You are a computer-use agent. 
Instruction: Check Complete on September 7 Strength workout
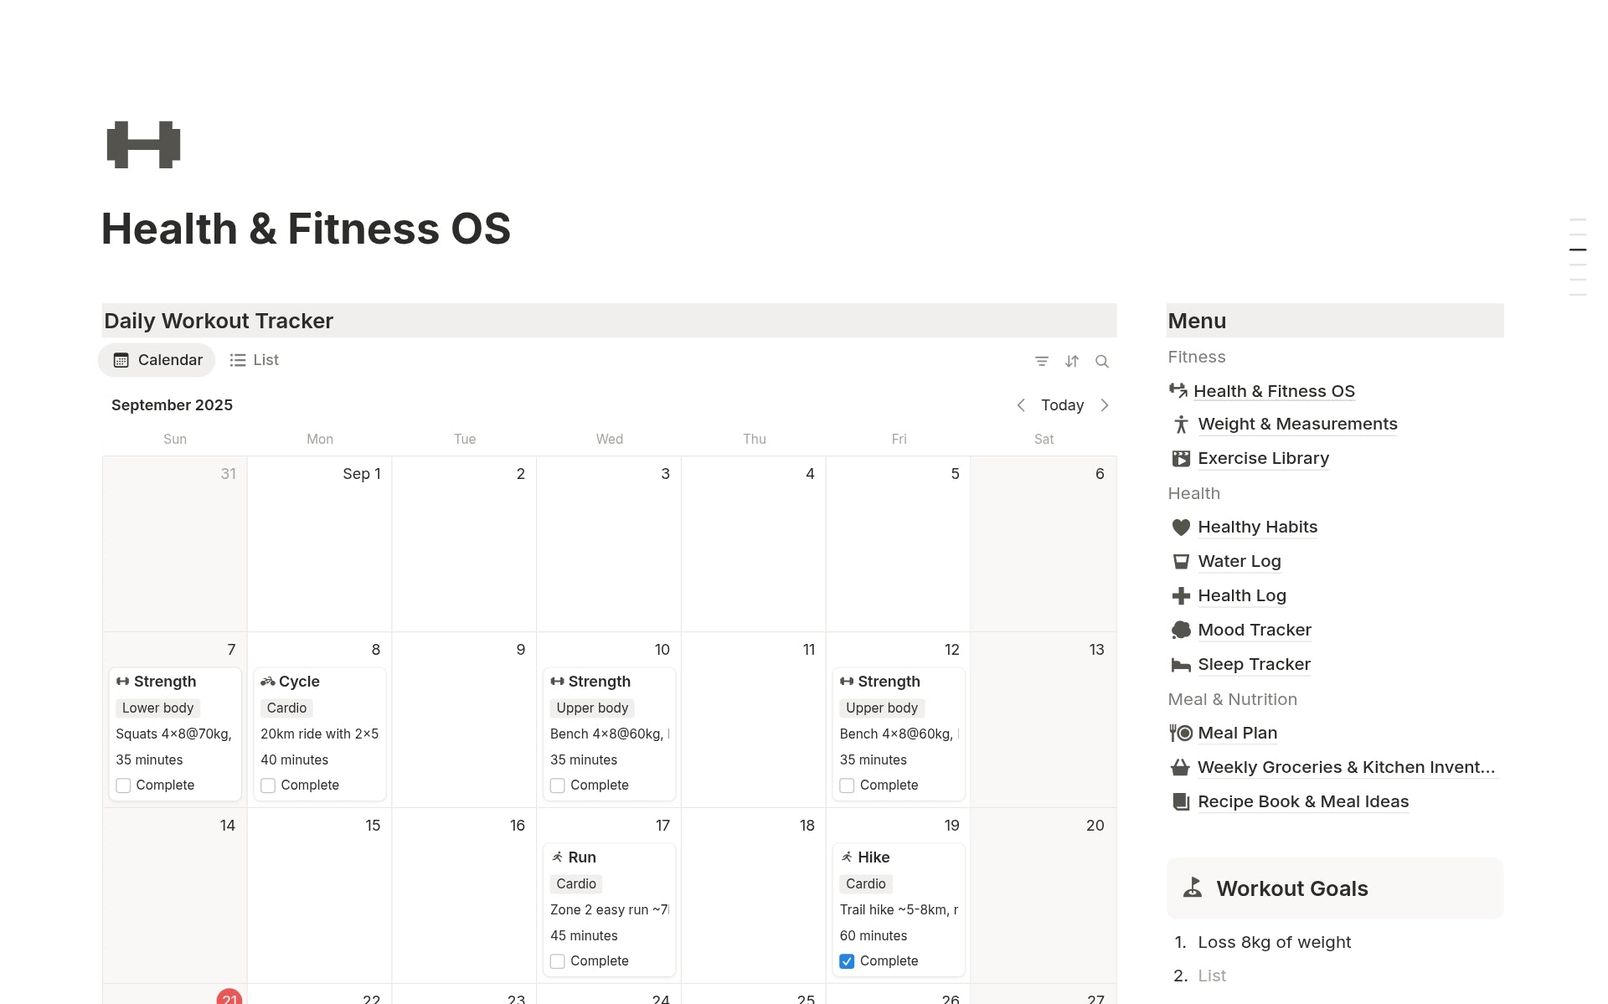(x=122, y=785)
